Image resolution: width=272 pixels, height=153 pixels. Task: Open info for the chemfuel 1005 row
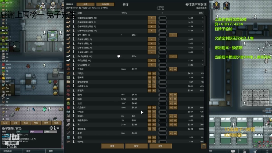tap(74, 108)
